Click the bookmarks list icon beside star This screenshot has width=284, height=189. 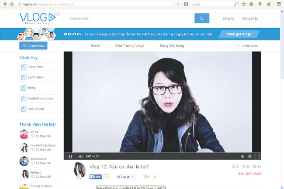coord(251,4)
